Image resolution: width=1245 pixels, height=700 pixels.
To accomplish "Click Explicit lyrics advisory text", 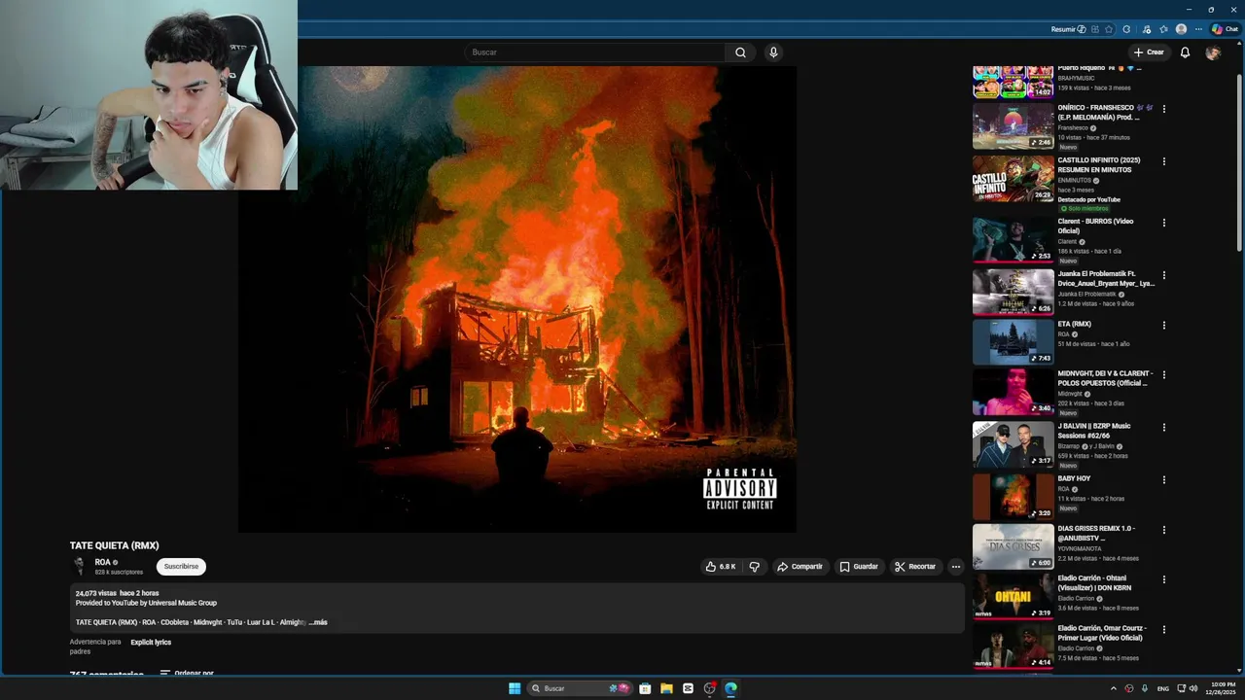I will click(x=151, y=642).
